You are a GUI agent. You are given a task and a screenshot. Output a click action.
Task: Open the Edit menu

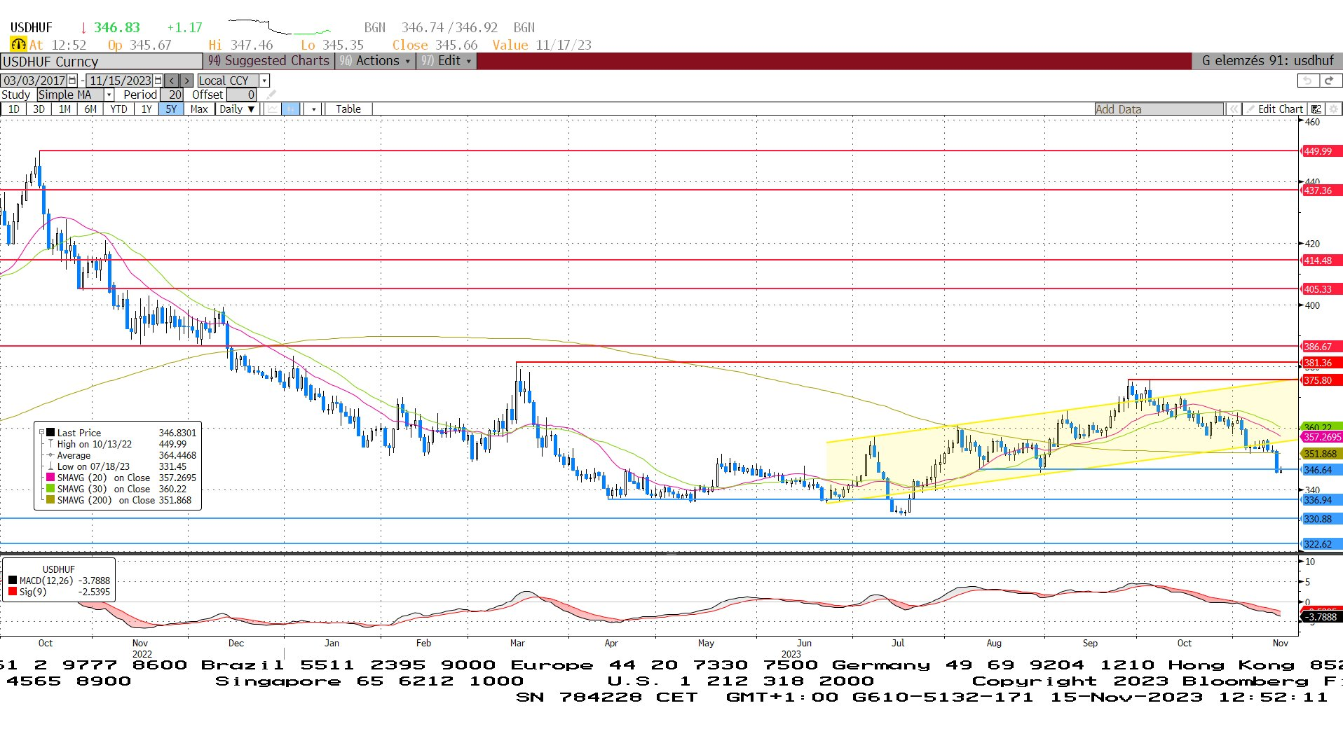pos(446,61)
